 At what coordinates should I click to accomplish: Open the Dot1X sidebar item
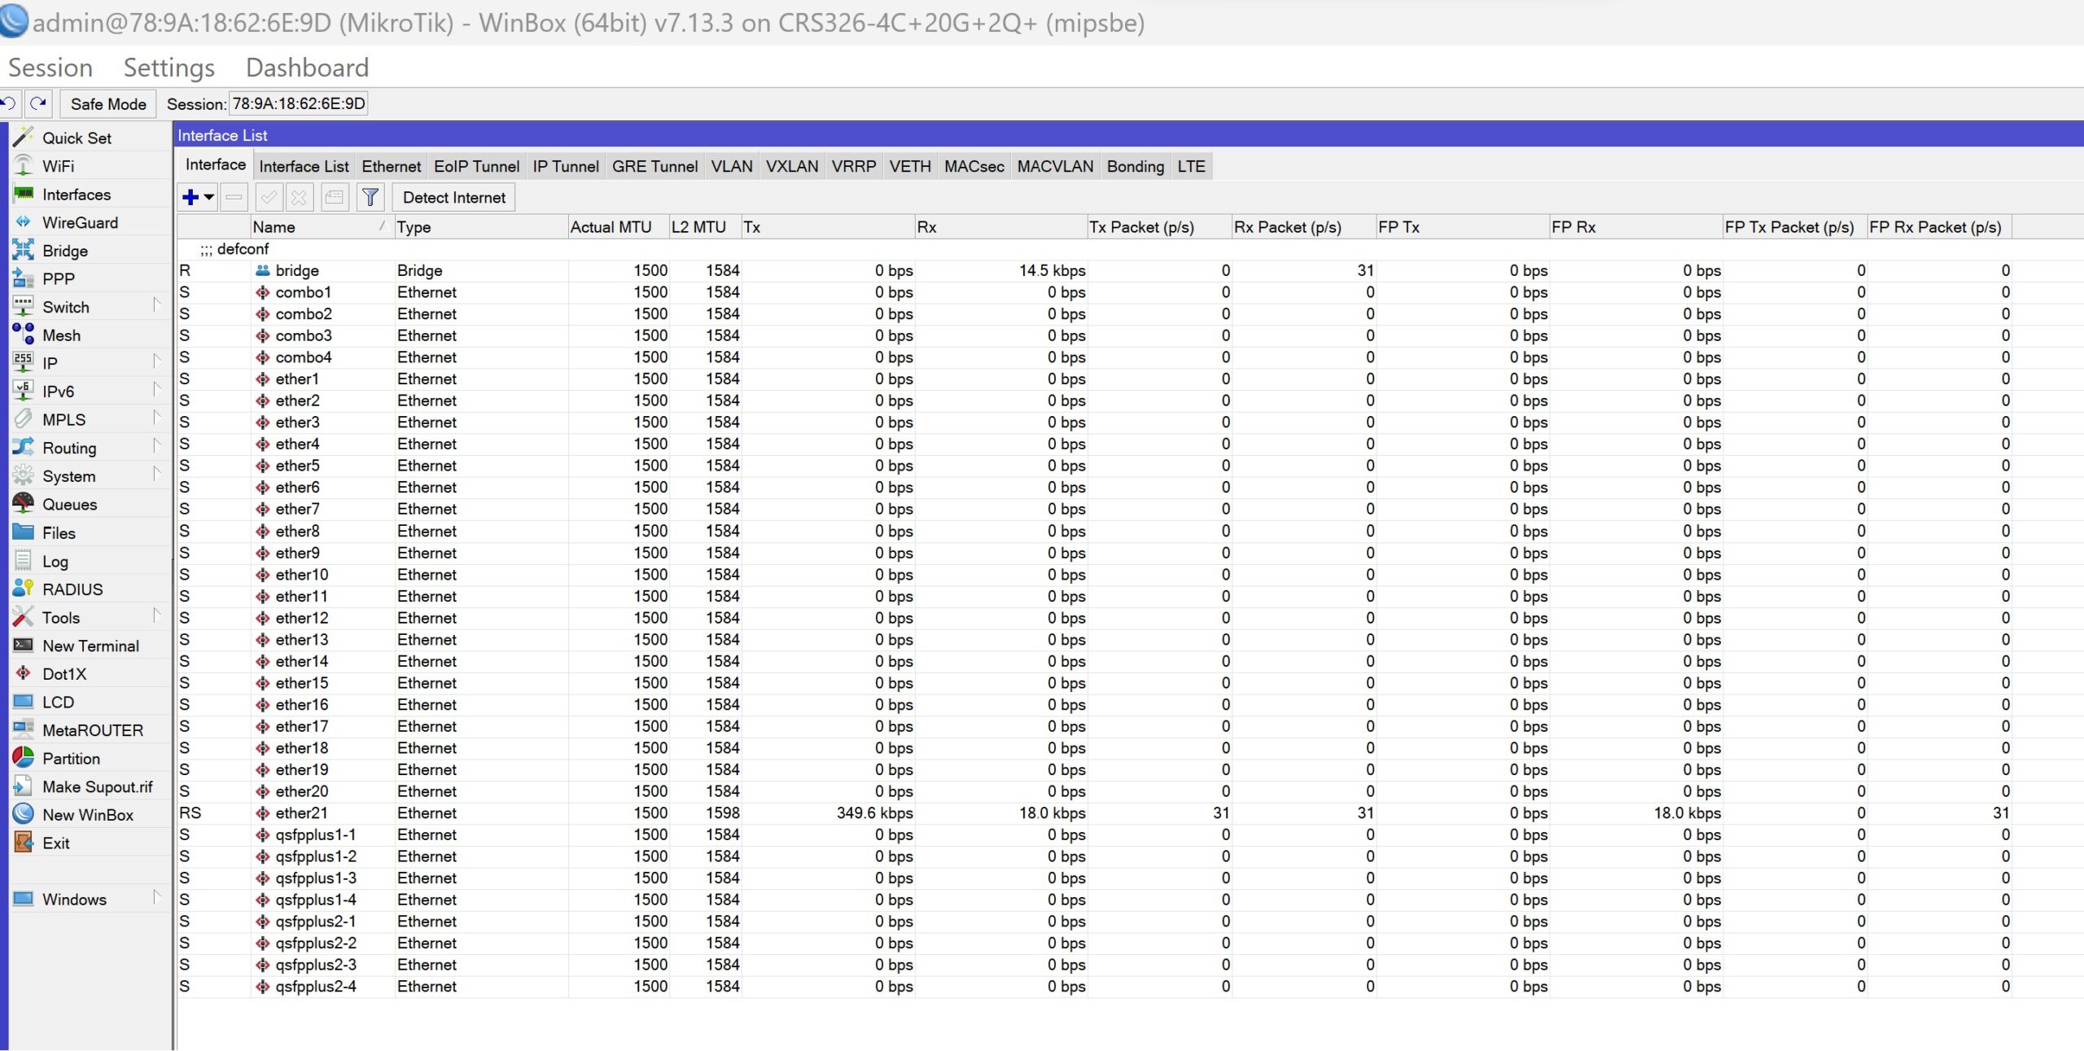pos(63,674)
